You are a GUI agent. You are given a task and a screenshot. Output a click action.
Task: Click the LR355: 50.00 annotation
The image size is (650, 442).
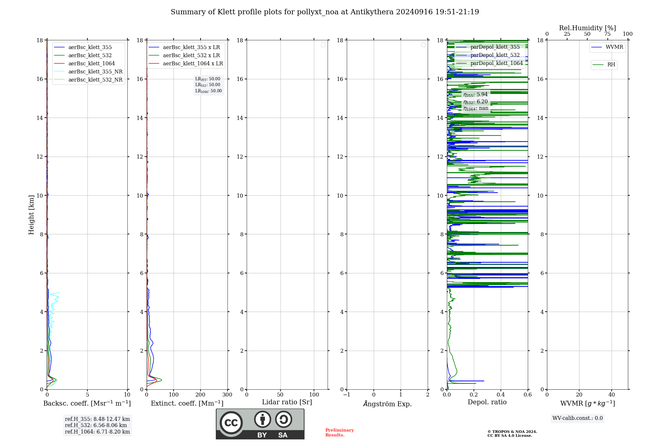[208, 79]
